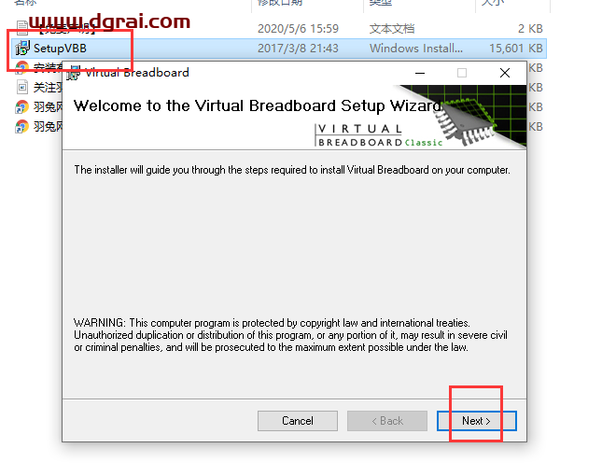Viewport: 616px width, 476px height.
Task: Click the text document icon in first row
Action: point(22,28)
